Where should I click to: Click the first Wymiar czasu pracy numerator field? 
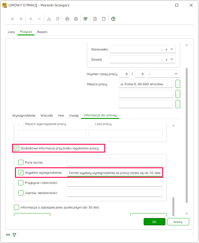click(124, 74)
